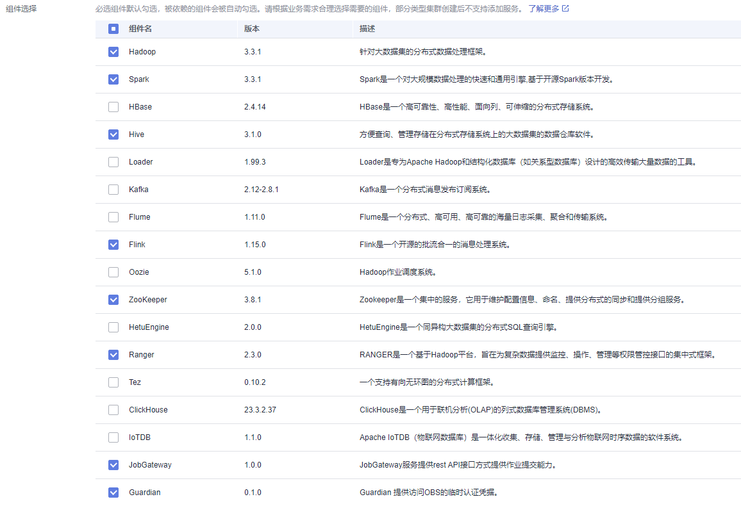Check the Oozie component checkbox
Screen dimensions: 741x506
coord(113,272)
